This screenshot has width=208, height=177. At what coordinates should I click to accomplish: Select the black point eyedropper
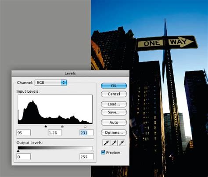coord(106,143)
